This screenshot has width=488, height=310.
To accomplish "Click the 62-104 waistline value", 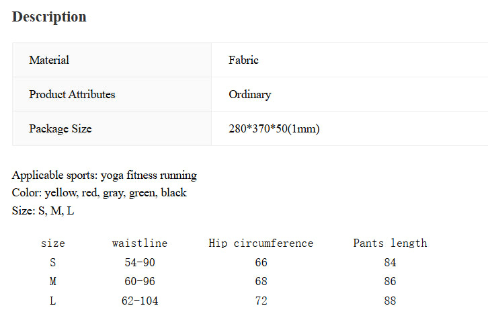I will (140, 301).
